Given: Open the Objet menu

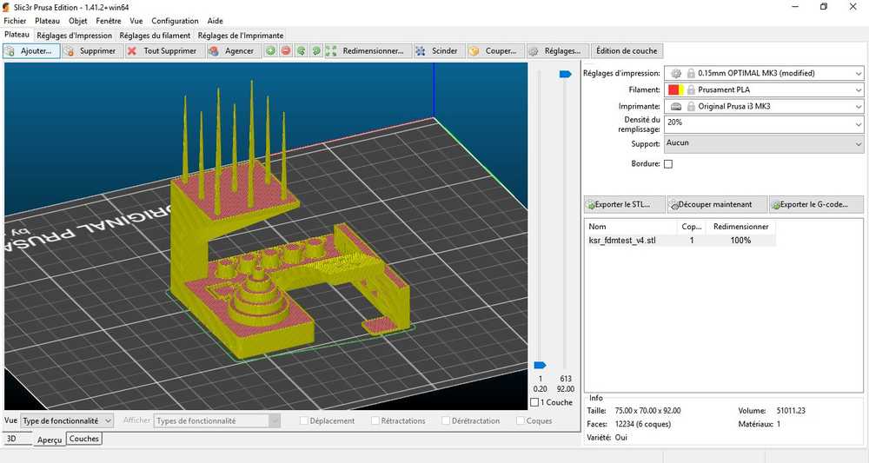Looking at the screenshot, I should click(x=78, y=21).
